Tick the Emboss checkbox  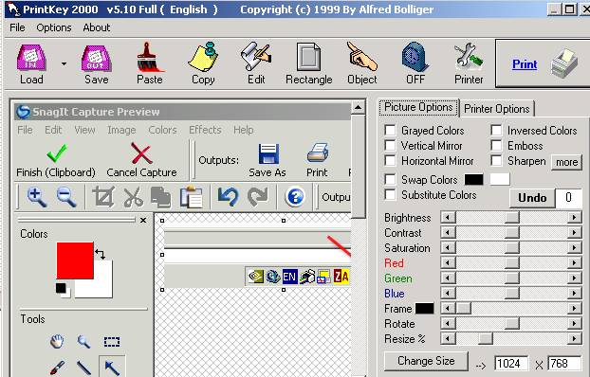click(496, 146)
